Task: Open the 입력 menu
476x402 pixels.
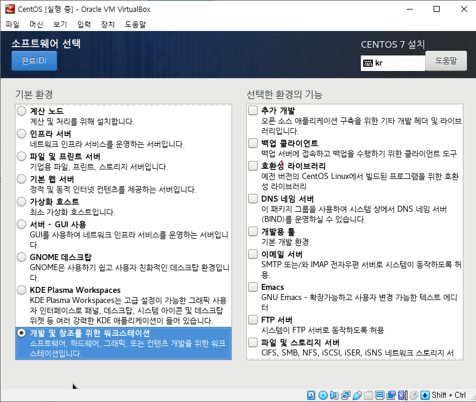Action: click(x=84, y=24)
